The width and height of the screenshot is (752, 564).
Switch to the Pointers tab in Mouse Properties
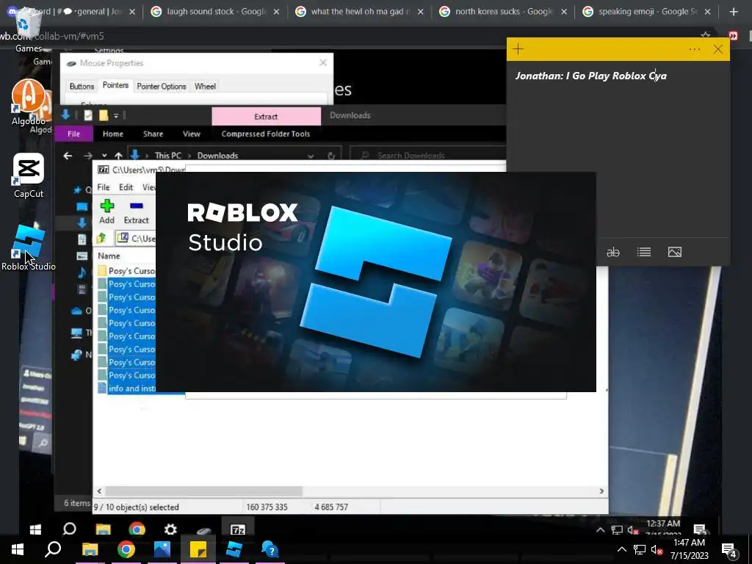pyautogui.click(x=115, y=85)
